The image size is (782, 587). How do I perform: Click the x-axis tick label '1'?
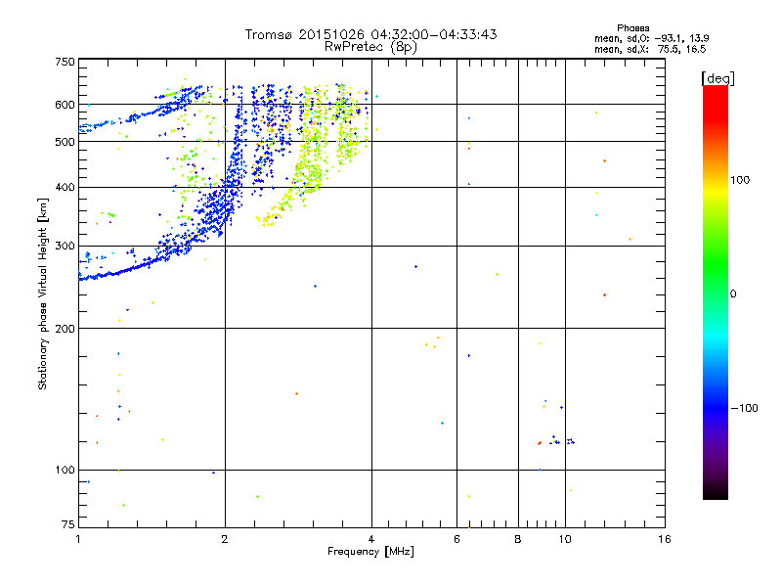[78, 539]
